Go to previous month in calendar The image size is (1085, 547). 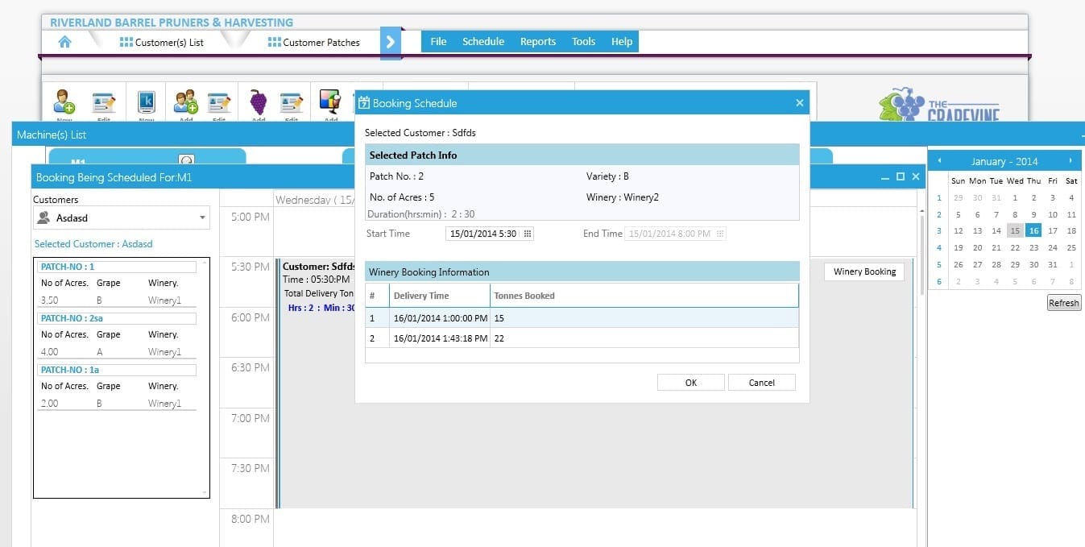coord(939,161)
